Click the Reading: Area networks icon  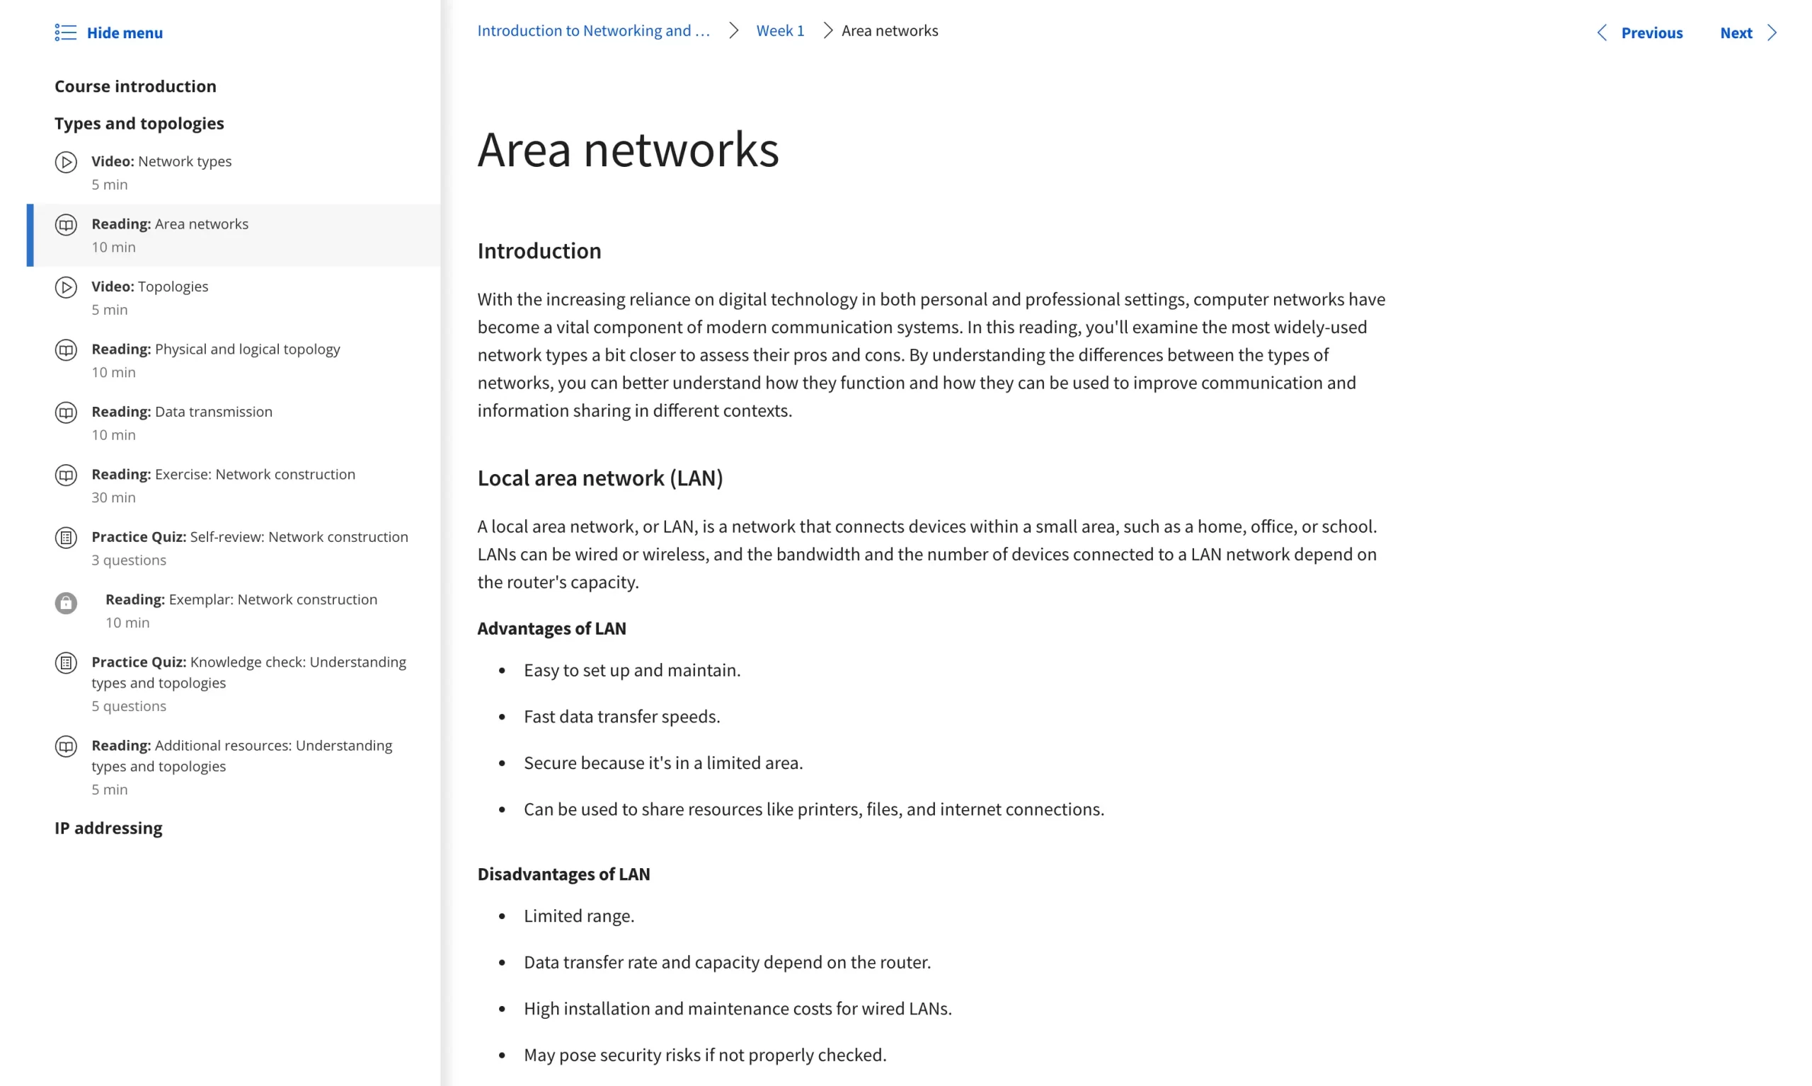coord(64,224)
